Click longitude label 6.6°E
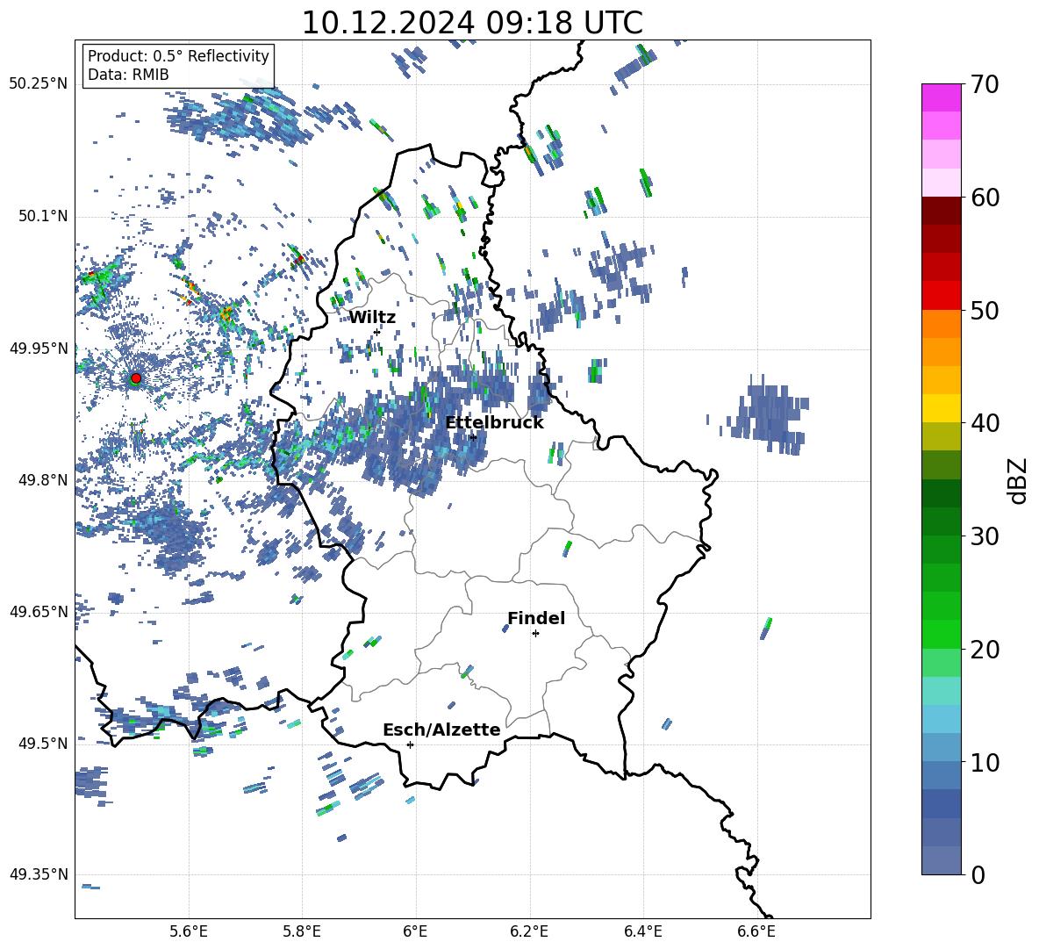 click(756, 931)
